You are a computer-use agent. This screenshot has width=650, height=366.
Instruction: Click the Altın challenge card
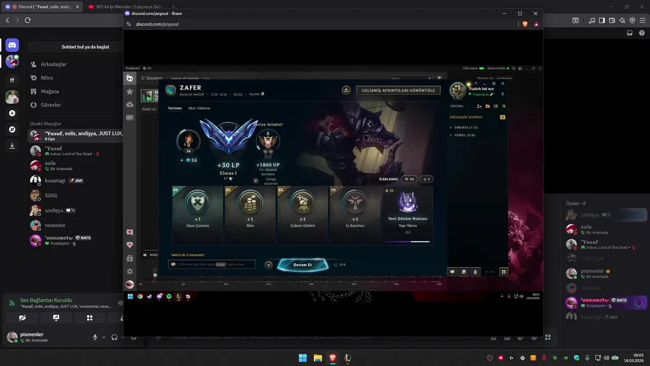[x=250, y=216]
